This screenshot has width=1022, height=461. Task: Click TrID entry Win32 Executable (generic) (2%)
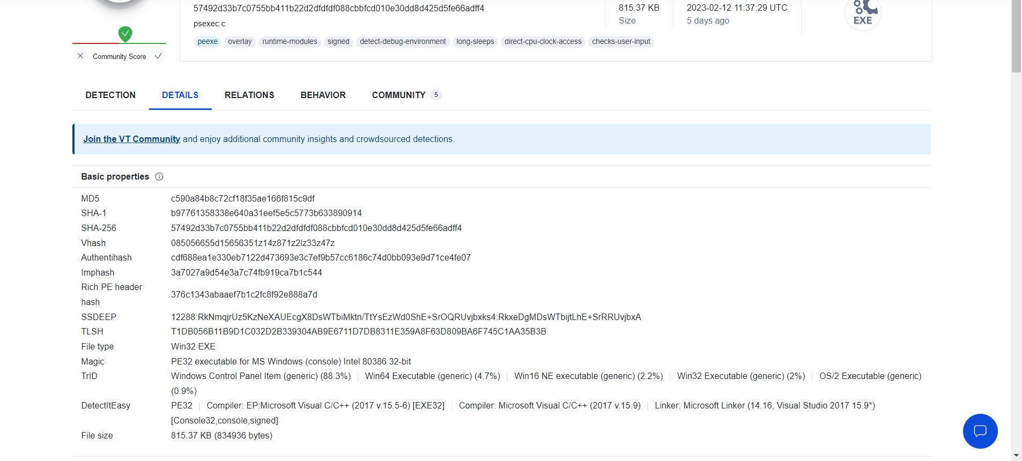pos(741,376)
